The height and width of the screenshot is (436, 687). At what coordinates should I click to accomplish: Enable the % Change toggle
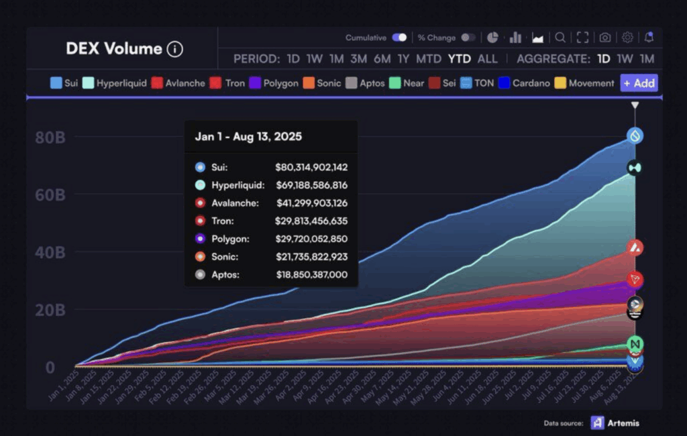coord(468,38)
